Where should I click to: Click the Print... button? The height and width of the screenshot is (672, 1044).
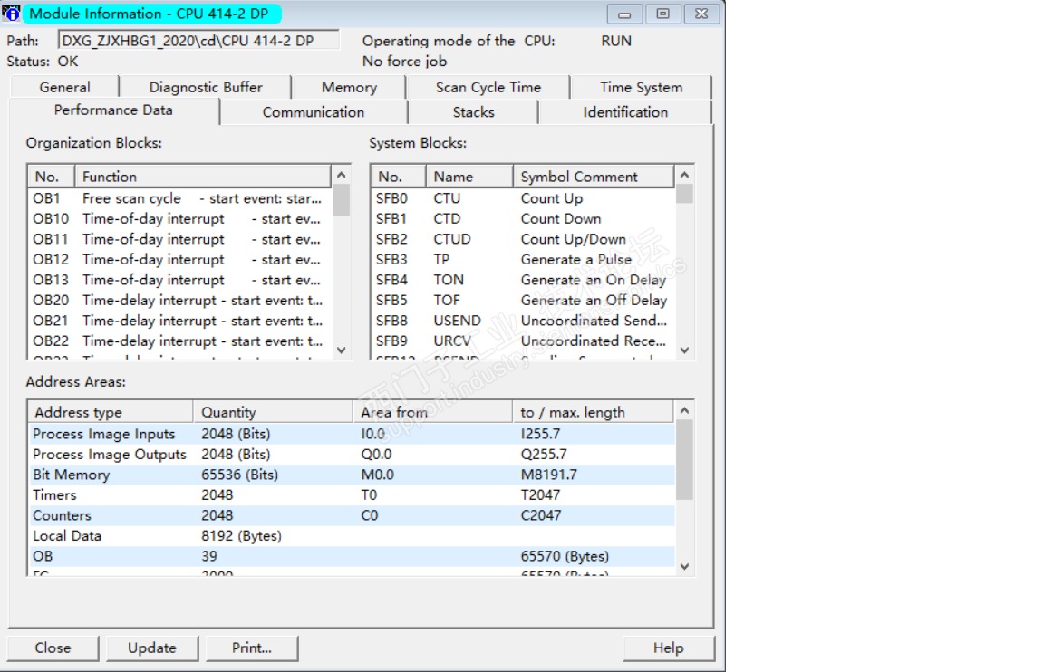point(252,648)
